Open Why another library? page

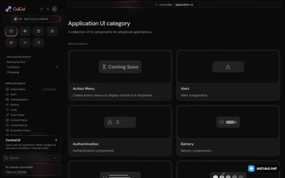tap(19, 57)
